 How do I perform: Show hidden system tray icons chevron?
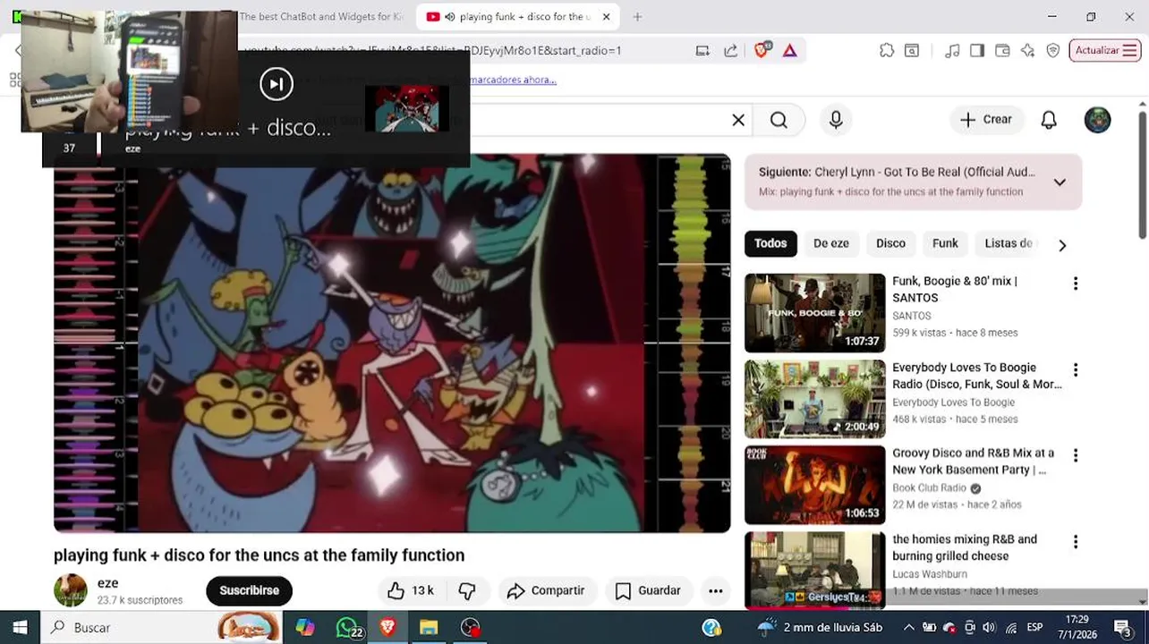point(909,628)
